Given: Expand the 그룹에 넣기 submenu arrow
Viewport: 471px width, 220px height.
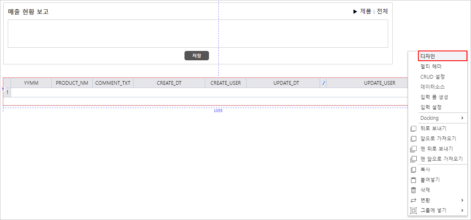Looking at the screenshot, I should 462,210.
